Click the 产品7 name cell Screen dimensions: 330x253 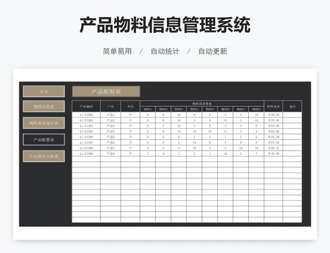coord(110,148)
